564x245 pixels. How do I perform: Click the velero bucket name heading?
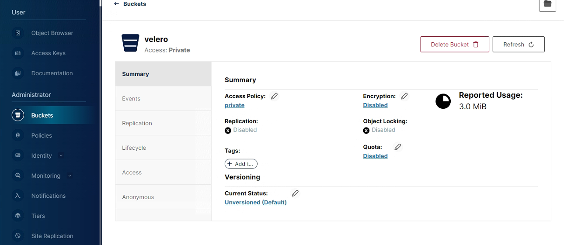[156, 40]
